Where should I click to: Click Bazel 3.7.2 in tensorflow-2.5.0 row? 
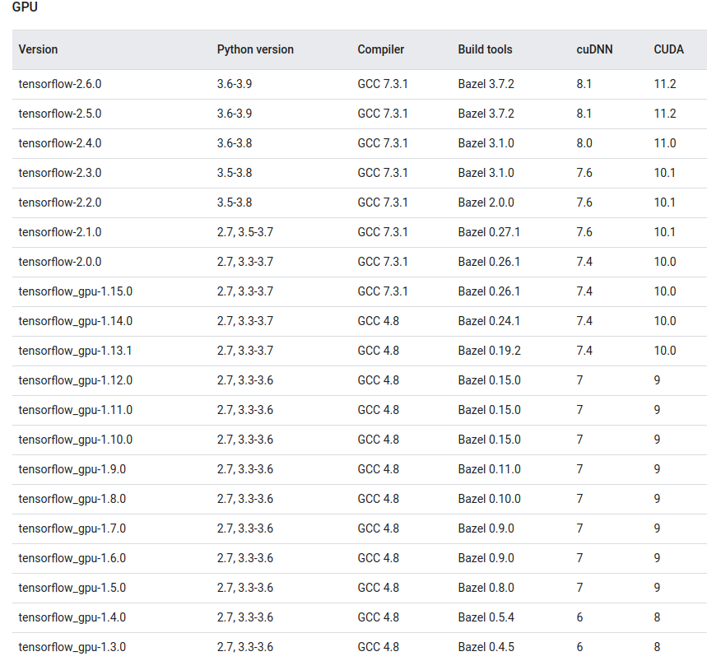click(486, 114)
